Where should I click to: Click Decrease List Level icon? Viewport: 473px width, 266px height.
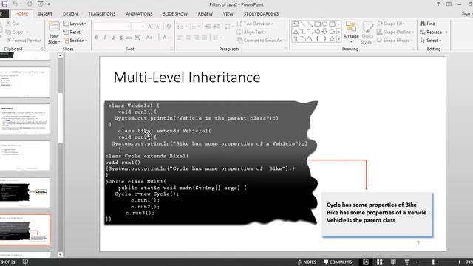[x=208, y=27]
